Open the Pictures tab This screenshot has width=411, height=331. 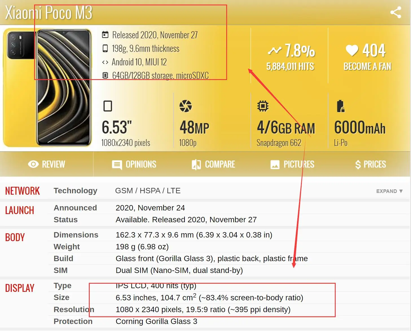click(x=292, y=164)
